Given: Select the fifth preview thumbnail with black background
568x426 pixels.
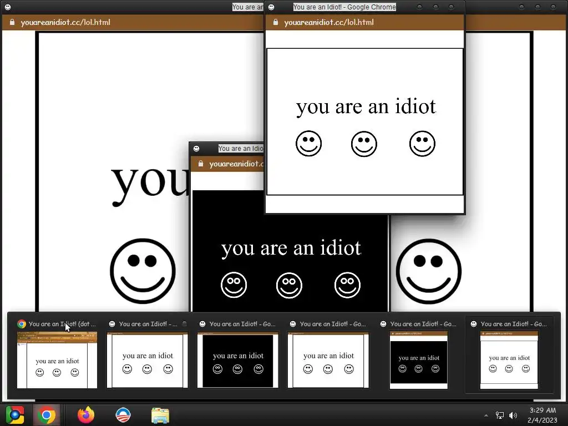Looking at the screenshot, I should [x=418, y=360].
